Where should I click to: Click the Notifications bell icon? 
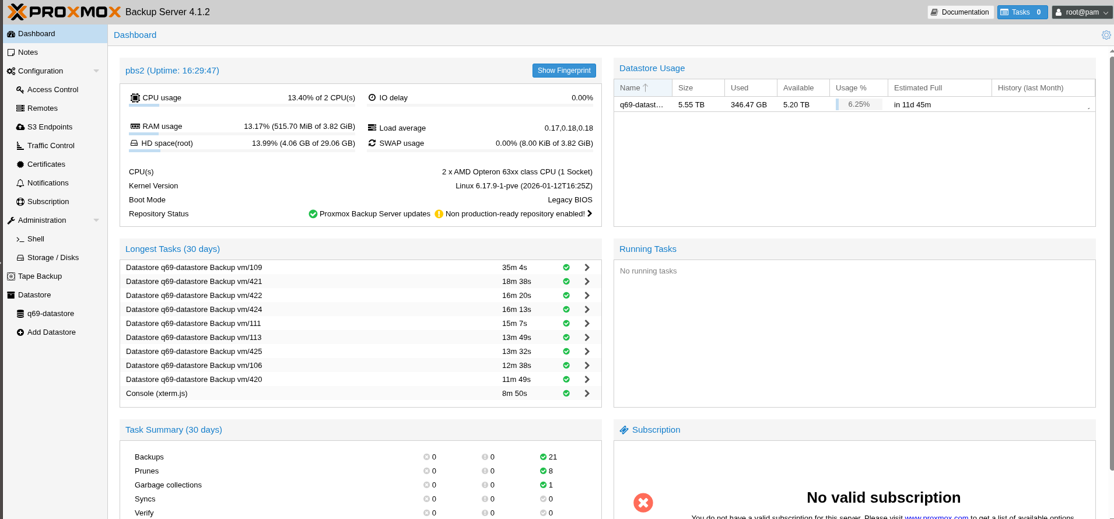click(x=20, y=183)
